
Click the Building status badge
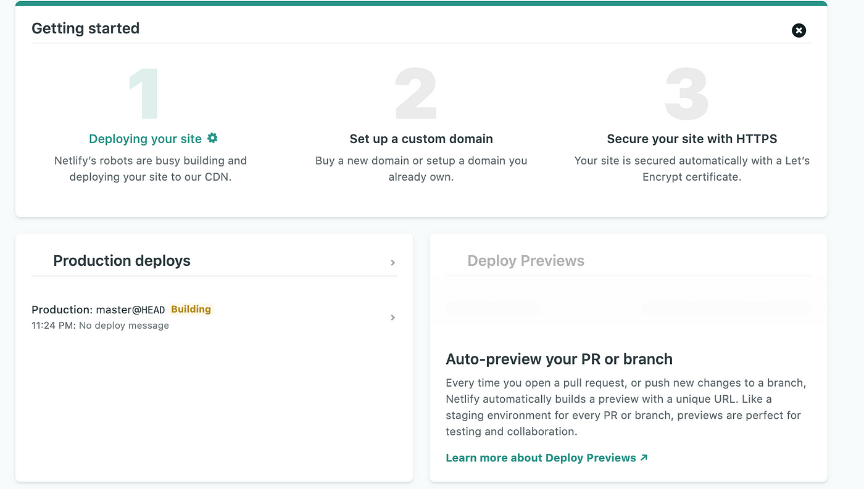[191, 310]
